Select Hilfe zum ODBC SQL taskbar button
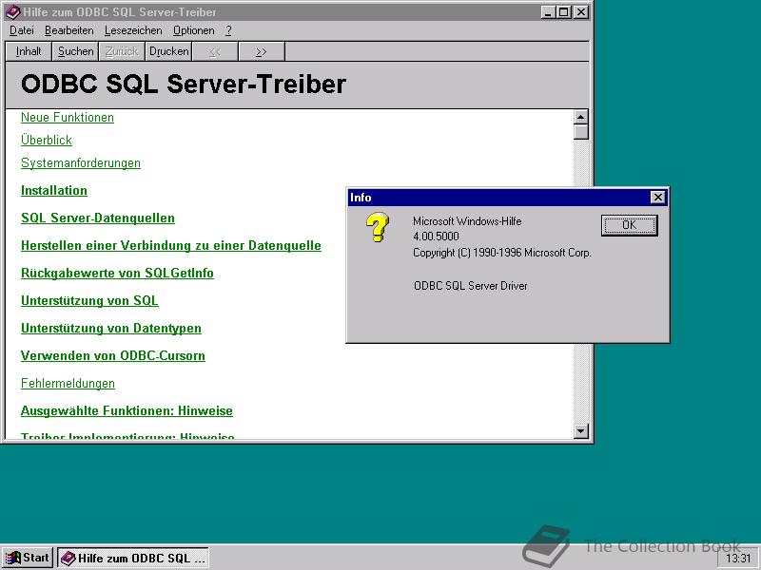Image resolution: width=761 pixels, height=570 pixels. pos(133,558)
